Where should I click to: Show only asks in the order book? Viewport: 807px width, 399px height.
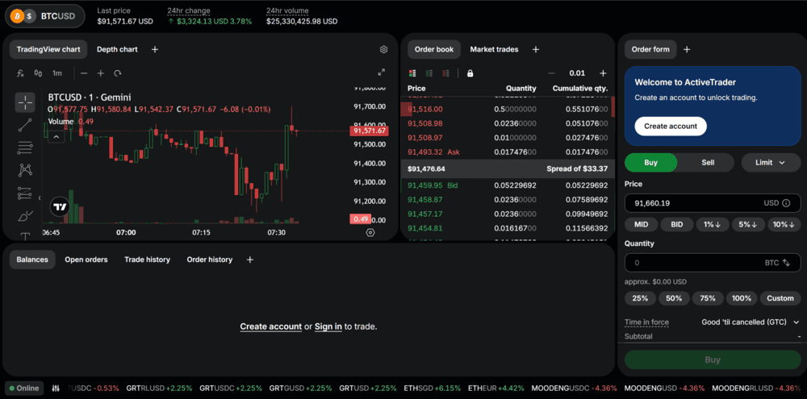click(x=445, y=73)
